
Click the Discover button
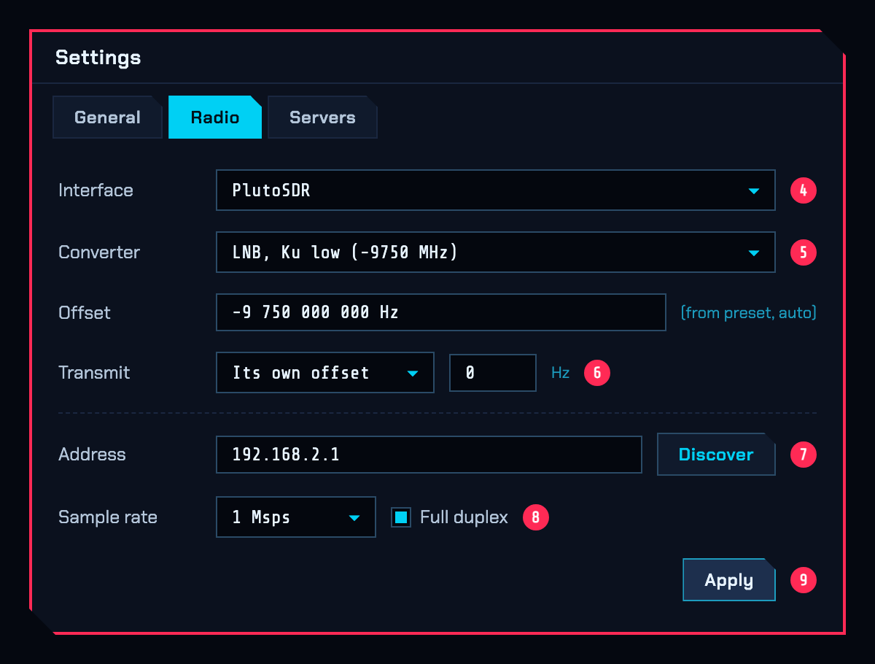point(716,455)
